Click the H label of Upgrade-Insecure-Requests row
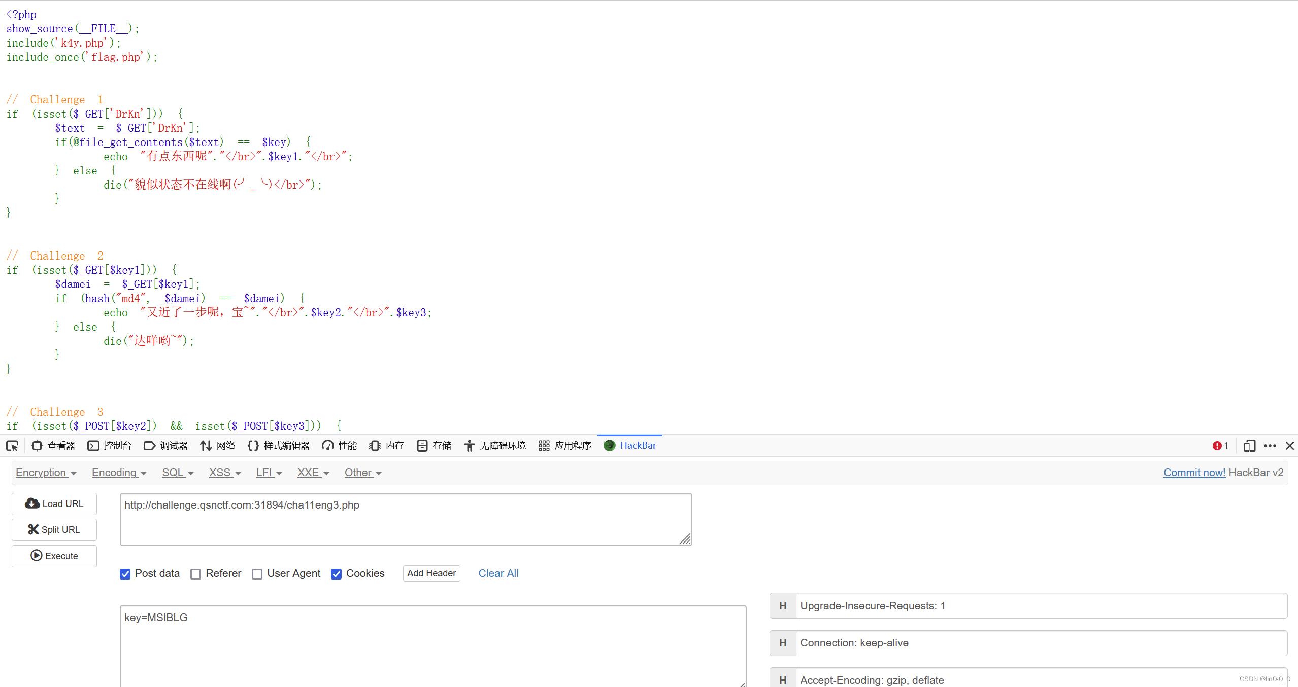 [x=783, y=606]
